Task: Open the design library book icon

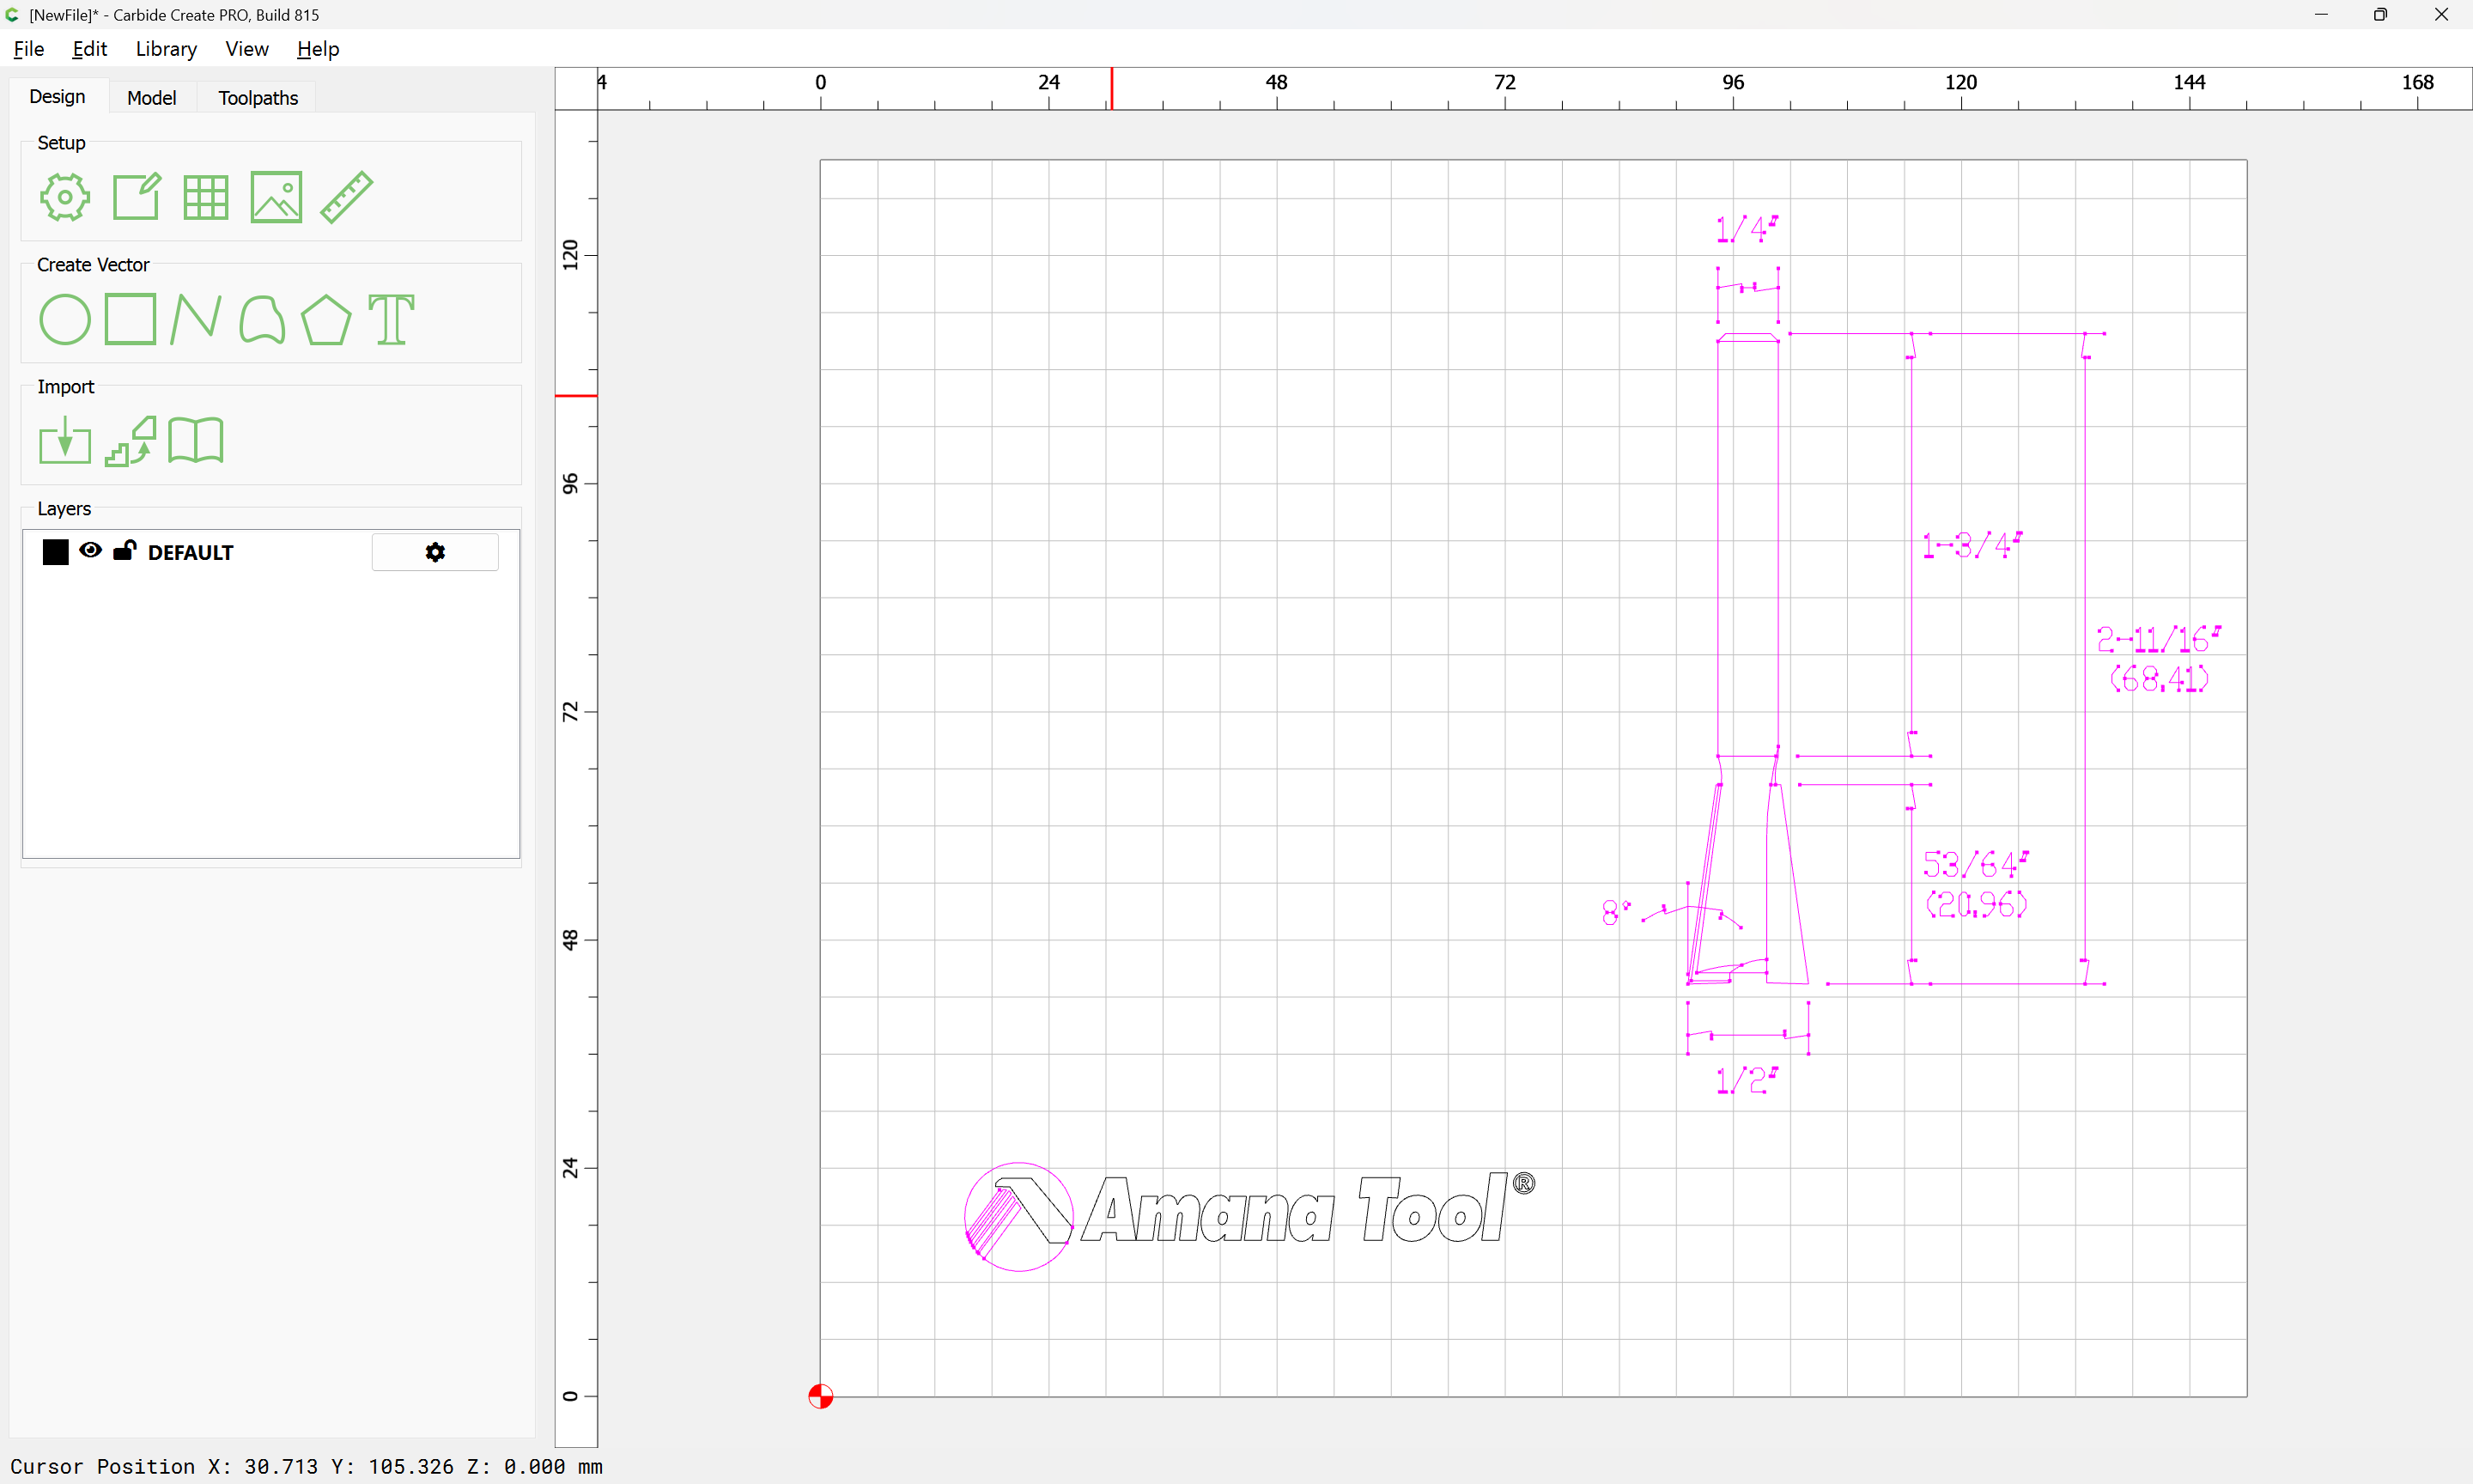Action: (196, 441)
